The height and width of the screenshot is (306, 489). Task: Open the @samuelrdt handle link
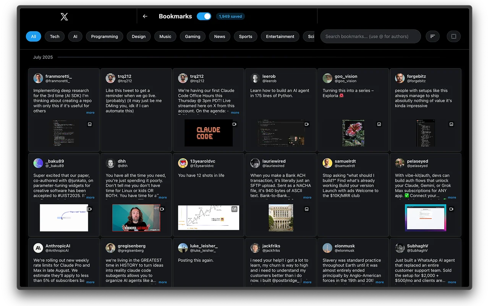pyautogui.click(x=345, y=166)
